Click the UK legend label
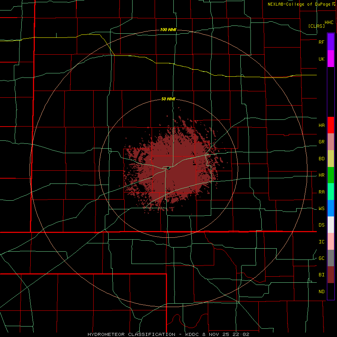337x337 pixels. 321,59
